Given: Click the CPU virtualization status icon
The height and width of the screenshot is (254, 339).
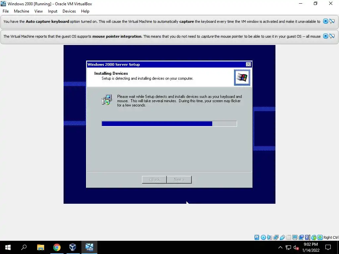Looking at the screenshot, I should 308,237.
